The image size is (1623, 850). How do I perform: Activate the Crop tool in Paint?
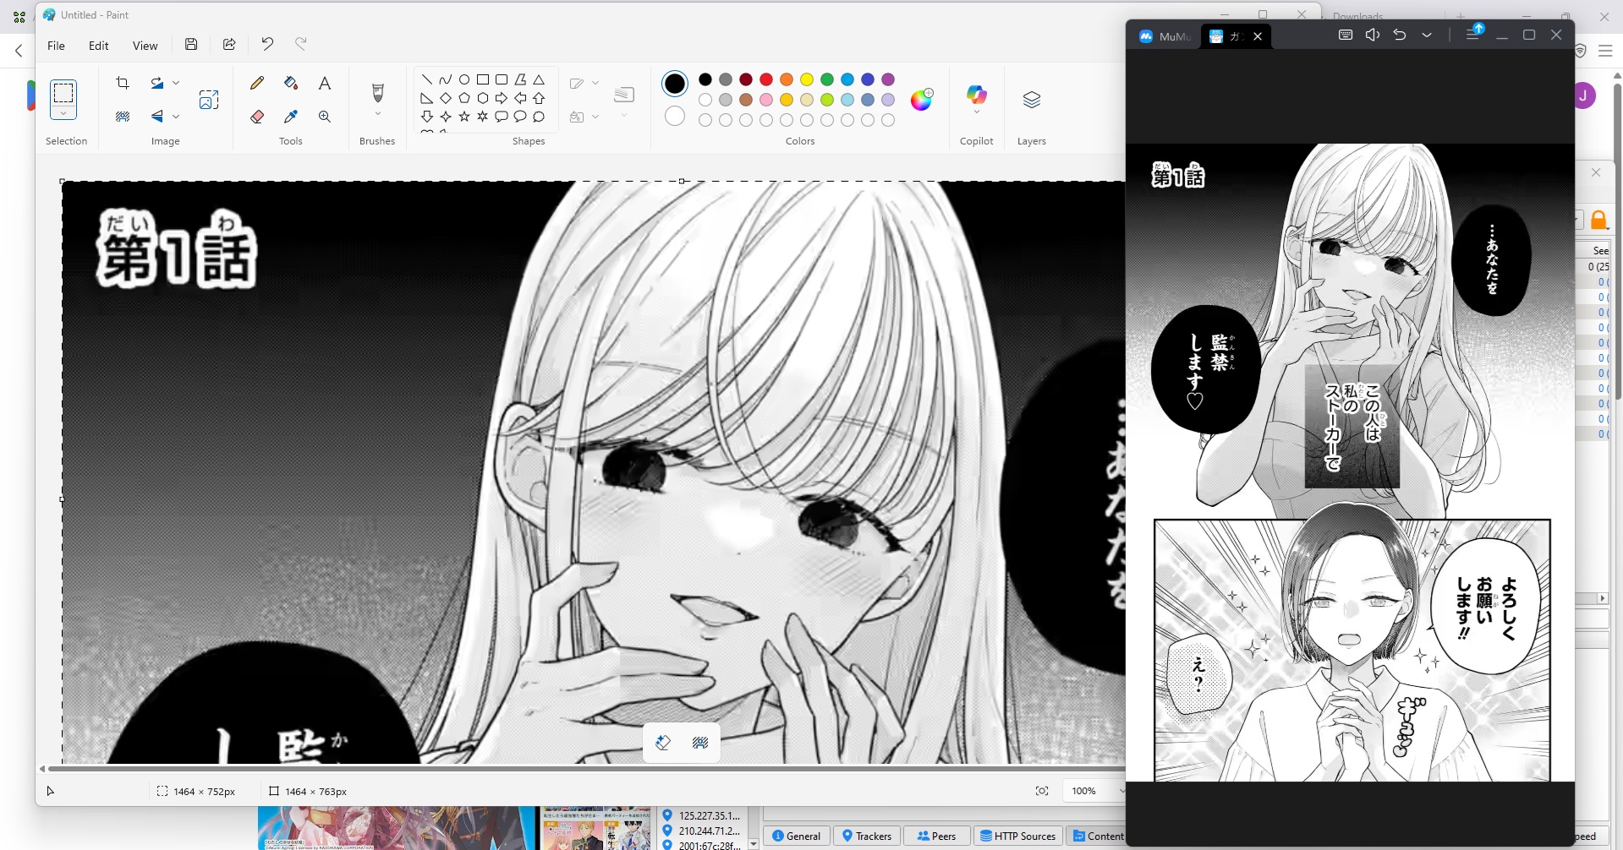pos(123,83)
